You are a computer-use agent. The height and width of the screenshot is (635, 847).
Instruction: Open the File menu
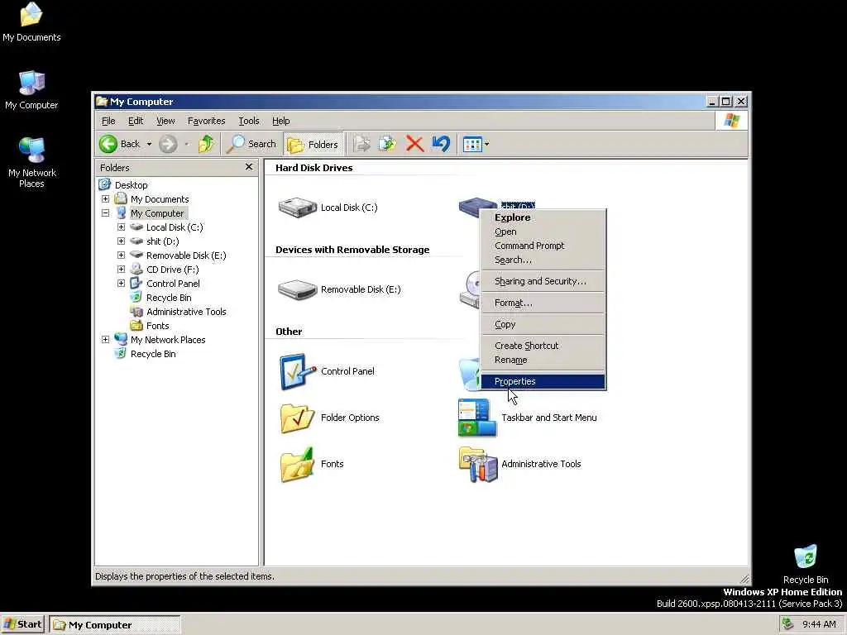[108, 121]
